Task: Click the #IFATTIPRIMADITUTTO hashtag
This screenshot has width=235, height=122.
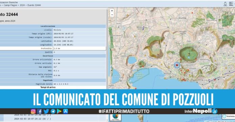Action: (x=124, y=111)
